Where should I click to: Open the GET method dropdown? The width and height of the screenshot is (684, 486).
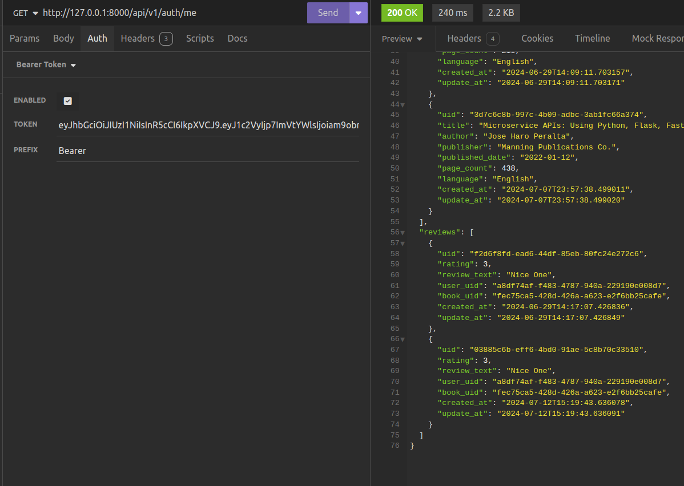pos(25,13)
